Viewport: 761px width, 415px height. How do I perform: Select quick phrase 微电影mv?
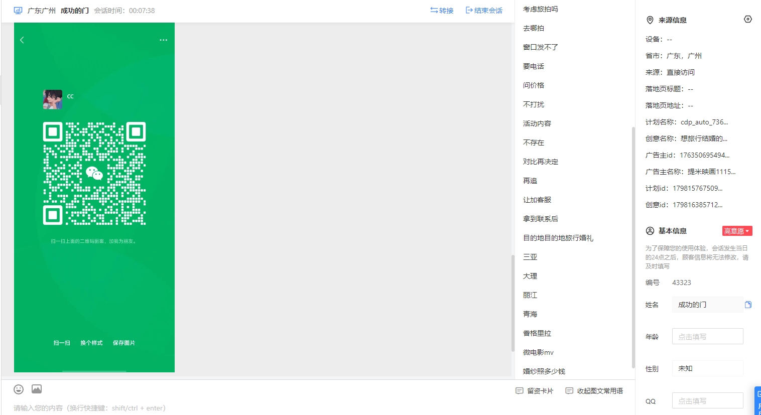click(x=538, y=352)
